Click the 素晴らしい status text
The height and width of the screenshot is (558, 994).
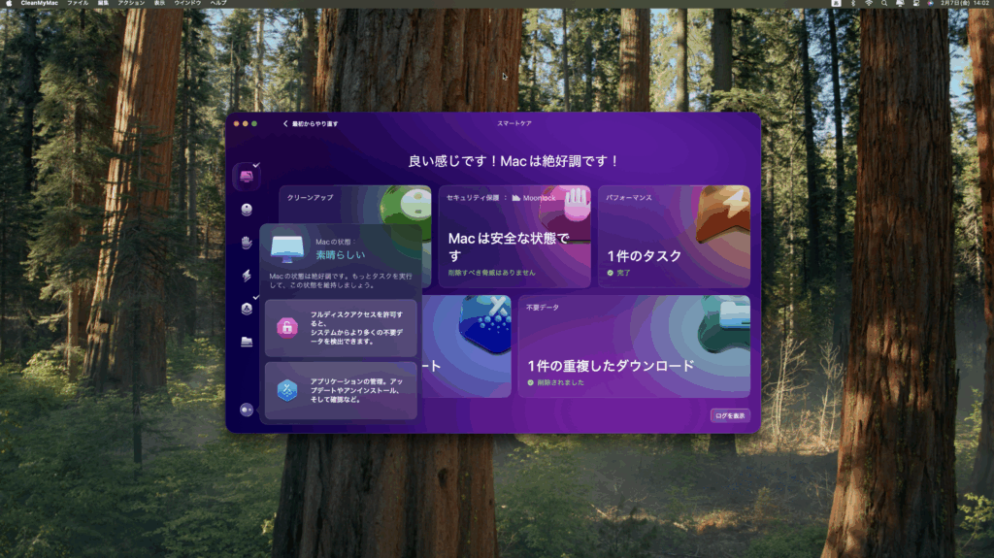(x=341, y=255)
